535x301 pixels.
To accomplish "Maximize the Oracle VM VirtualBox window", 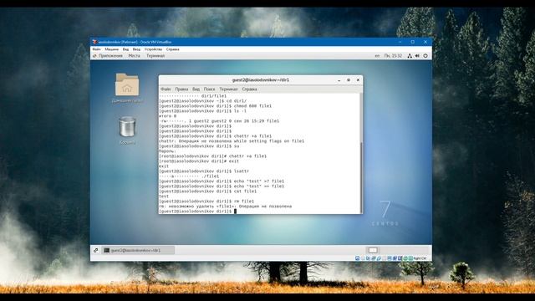I will click(x=413, y=42).
